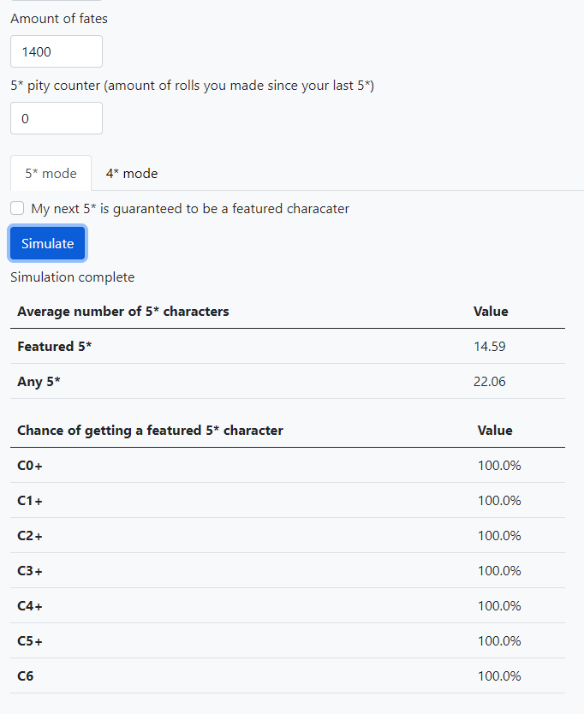Click the "Chance of getting a featured 5*" header
The width and height of the screenshot is (584, 714).
[150, 430]
